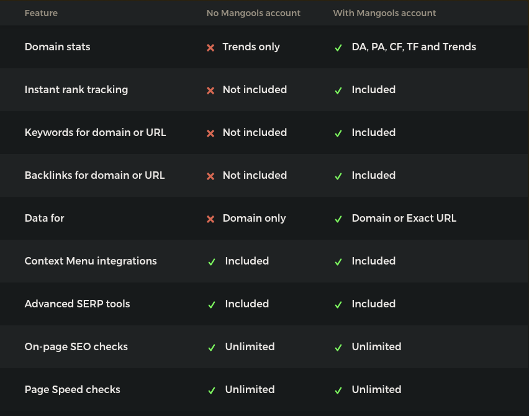
Task: Click with-account check in Page Speed checks row
Action: click(338, 391)
